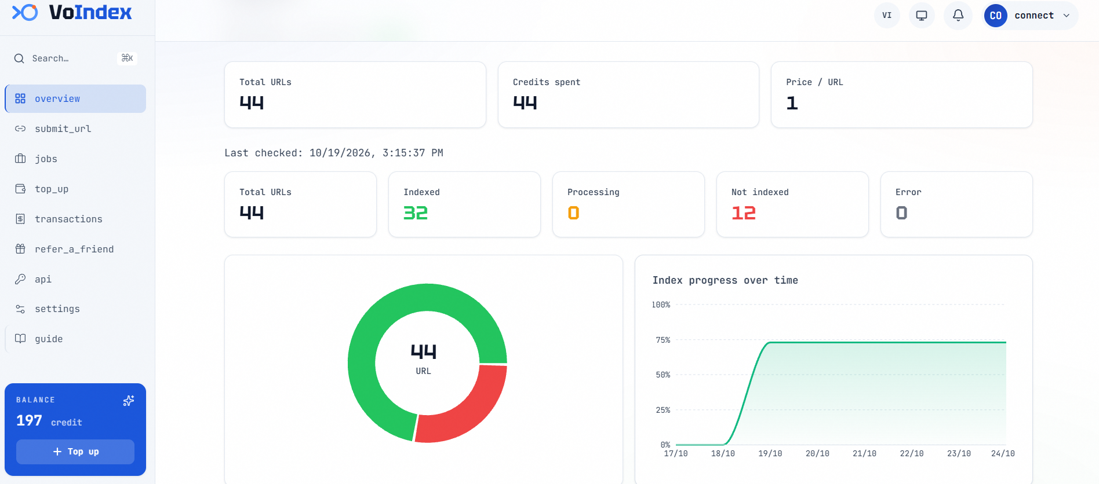Click the settings sliders icon
This screenshot has width=1099, height=484.
(20, 309)
